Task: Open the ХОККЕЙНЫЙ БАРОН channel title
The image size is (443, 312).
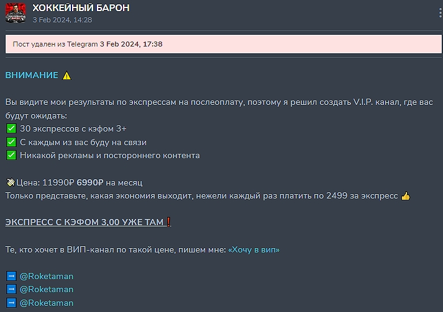Action: pyautogui.click(x=81, y=8)
